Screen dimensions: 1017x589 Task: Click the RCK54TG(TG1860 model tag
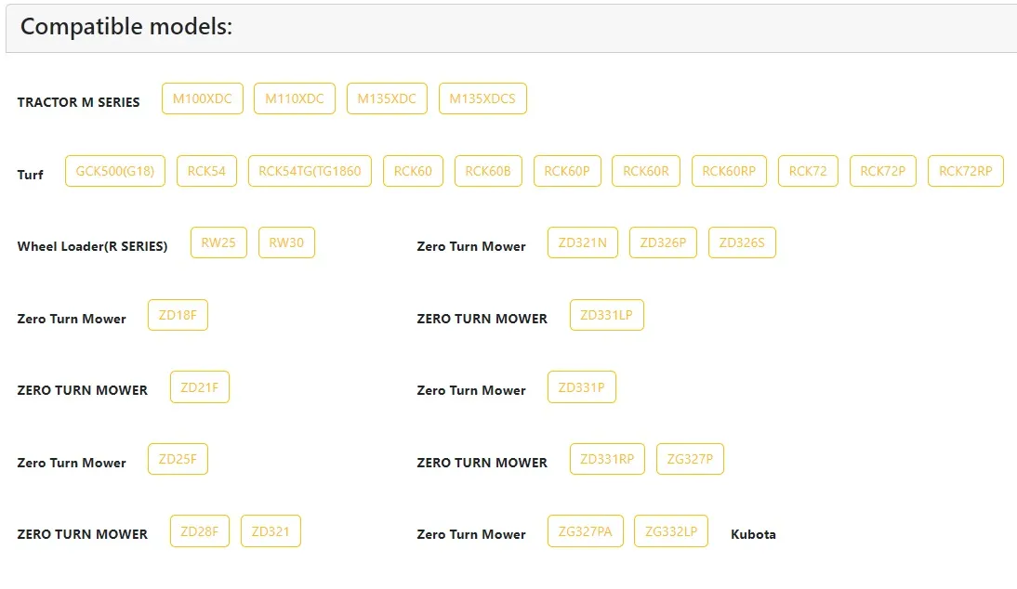[x=310, y=171]
